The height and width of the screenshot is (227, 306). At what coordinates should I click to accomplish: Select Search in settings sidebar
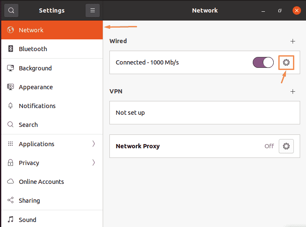click(52, 124)
